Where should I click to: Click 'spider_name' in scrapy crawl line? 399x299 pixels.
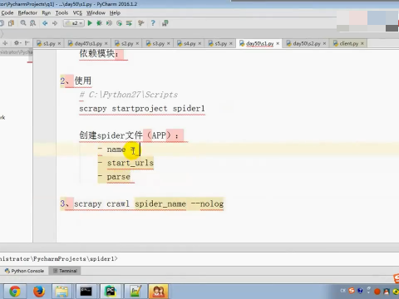click(160, 204)
